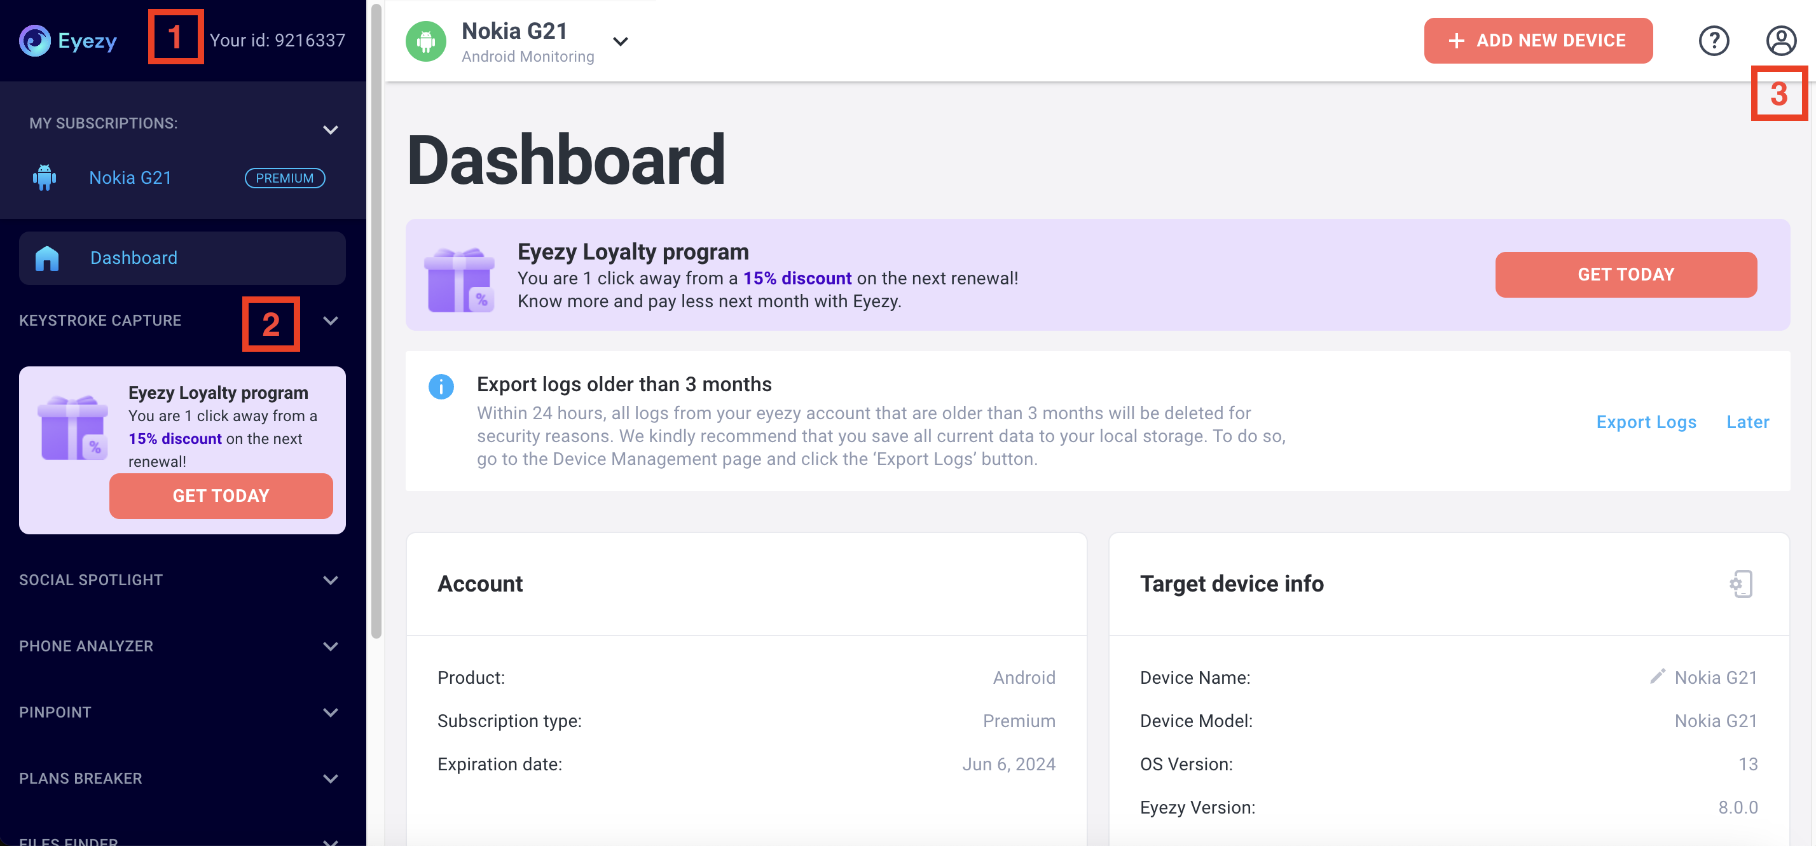Click the pencil icon to edit Device Name

coord(1658,677)
